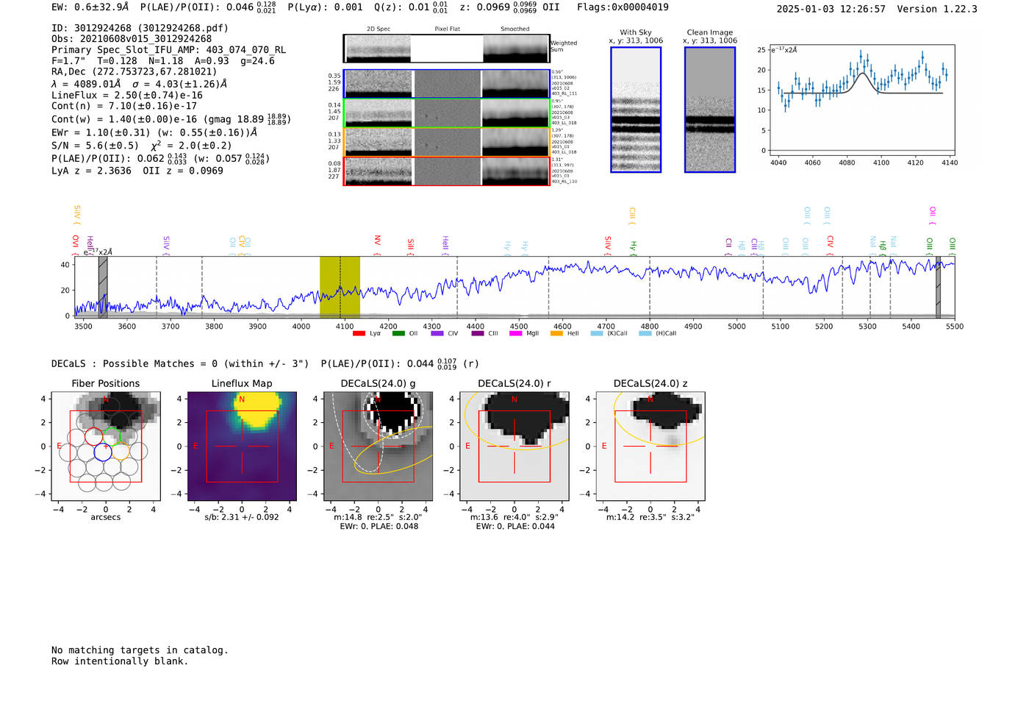This screenshot has width=1029, height=701.
Task: Click the Pixel Flat column header
Action: pos(447,29)
